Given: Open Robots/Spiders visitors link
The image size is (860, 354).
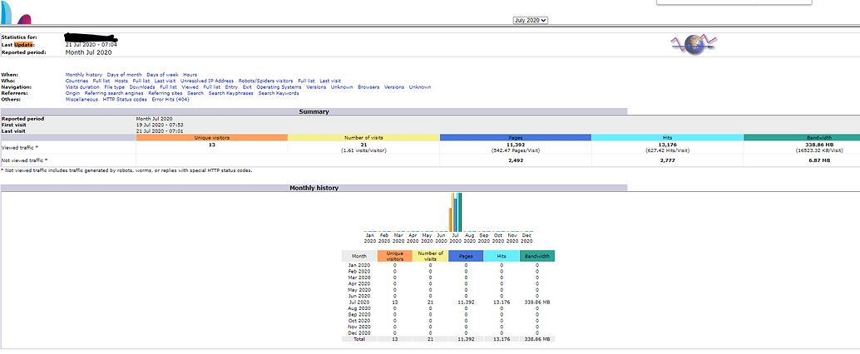Looking at the screenshot, I should pyautogui.click(x=265, y=81).
